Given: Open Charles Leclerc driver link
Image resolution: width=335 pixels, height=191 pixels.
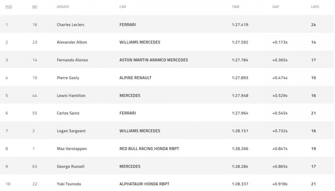Looking at the screenshot, I should [x=71, y=25].
